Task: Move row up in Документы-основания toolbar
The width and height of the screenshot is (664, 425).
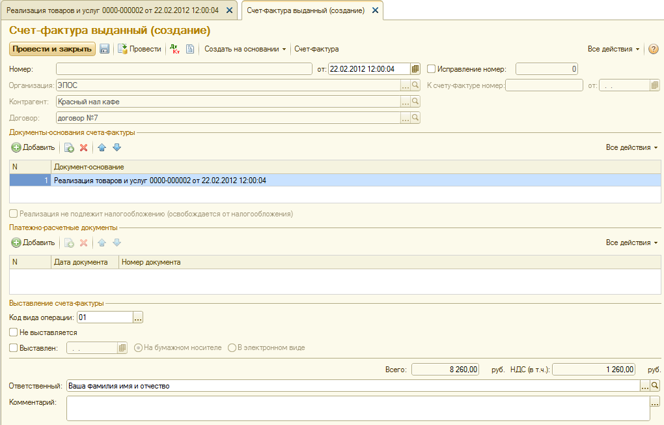Action: click(x=102, y=147)
